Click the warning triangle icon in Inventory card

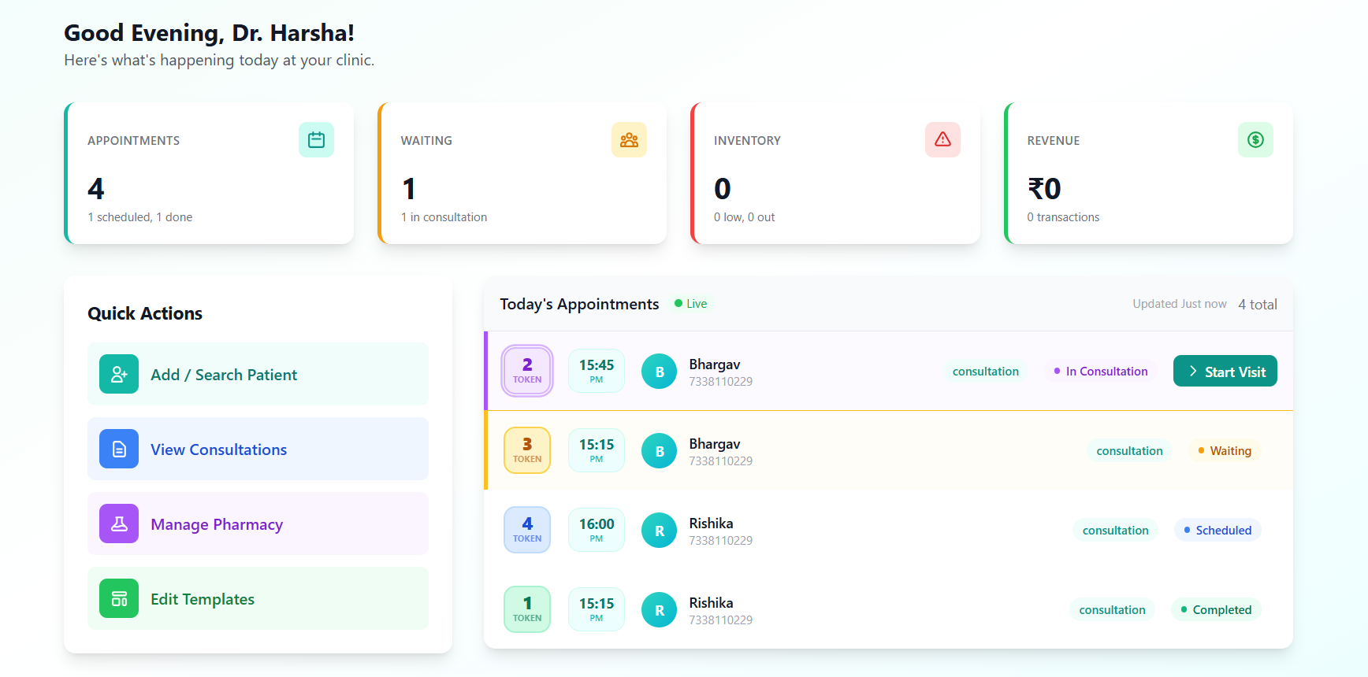coord(942,140)
